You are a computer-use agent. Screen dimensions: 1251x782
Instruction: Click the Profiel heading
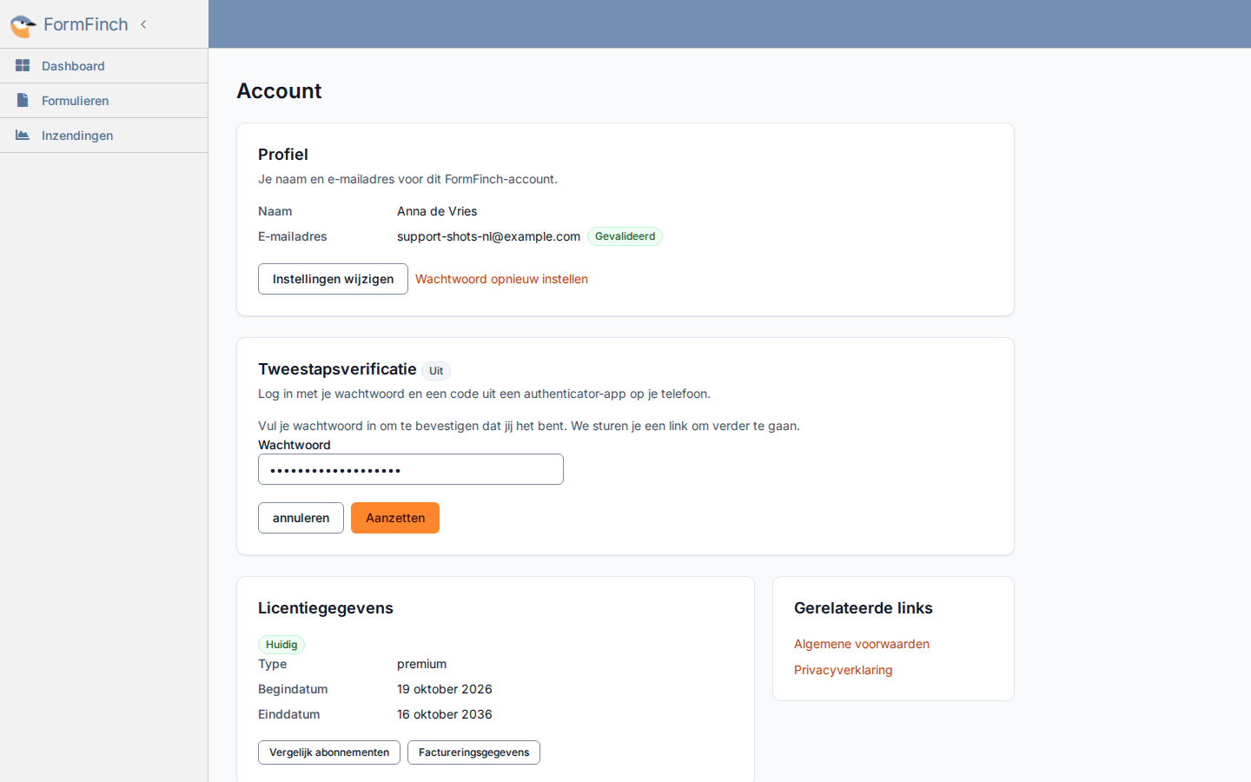point(283,155)
